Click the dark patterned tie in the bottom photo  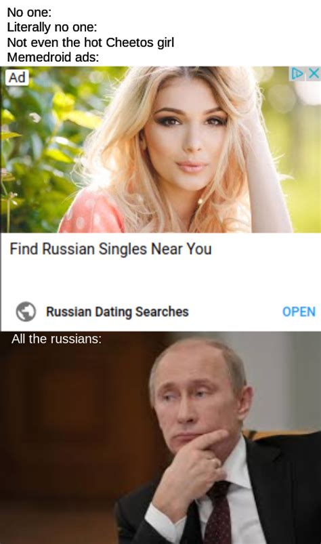tap(217, 514)
